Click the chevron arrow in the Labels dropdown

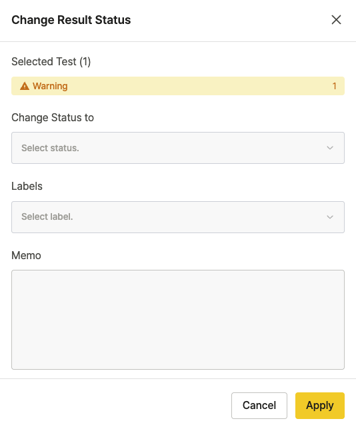pos(330,217)
